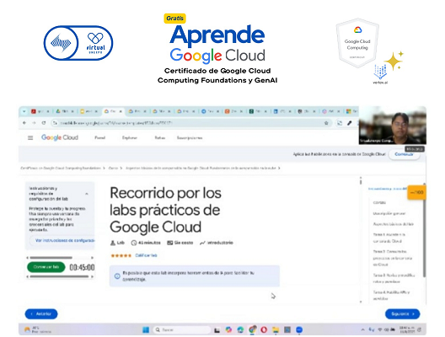Image resolution: width=445 pixels, height=337 pixels.
Task: Click the Lab person icon
Action: (x=113, y=243)
